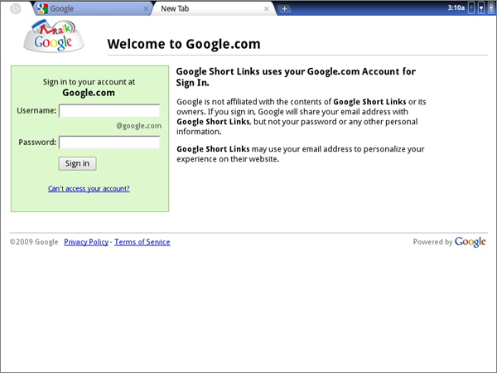Close the Google tab
The image size is (497, 373).
click(147, 9)
